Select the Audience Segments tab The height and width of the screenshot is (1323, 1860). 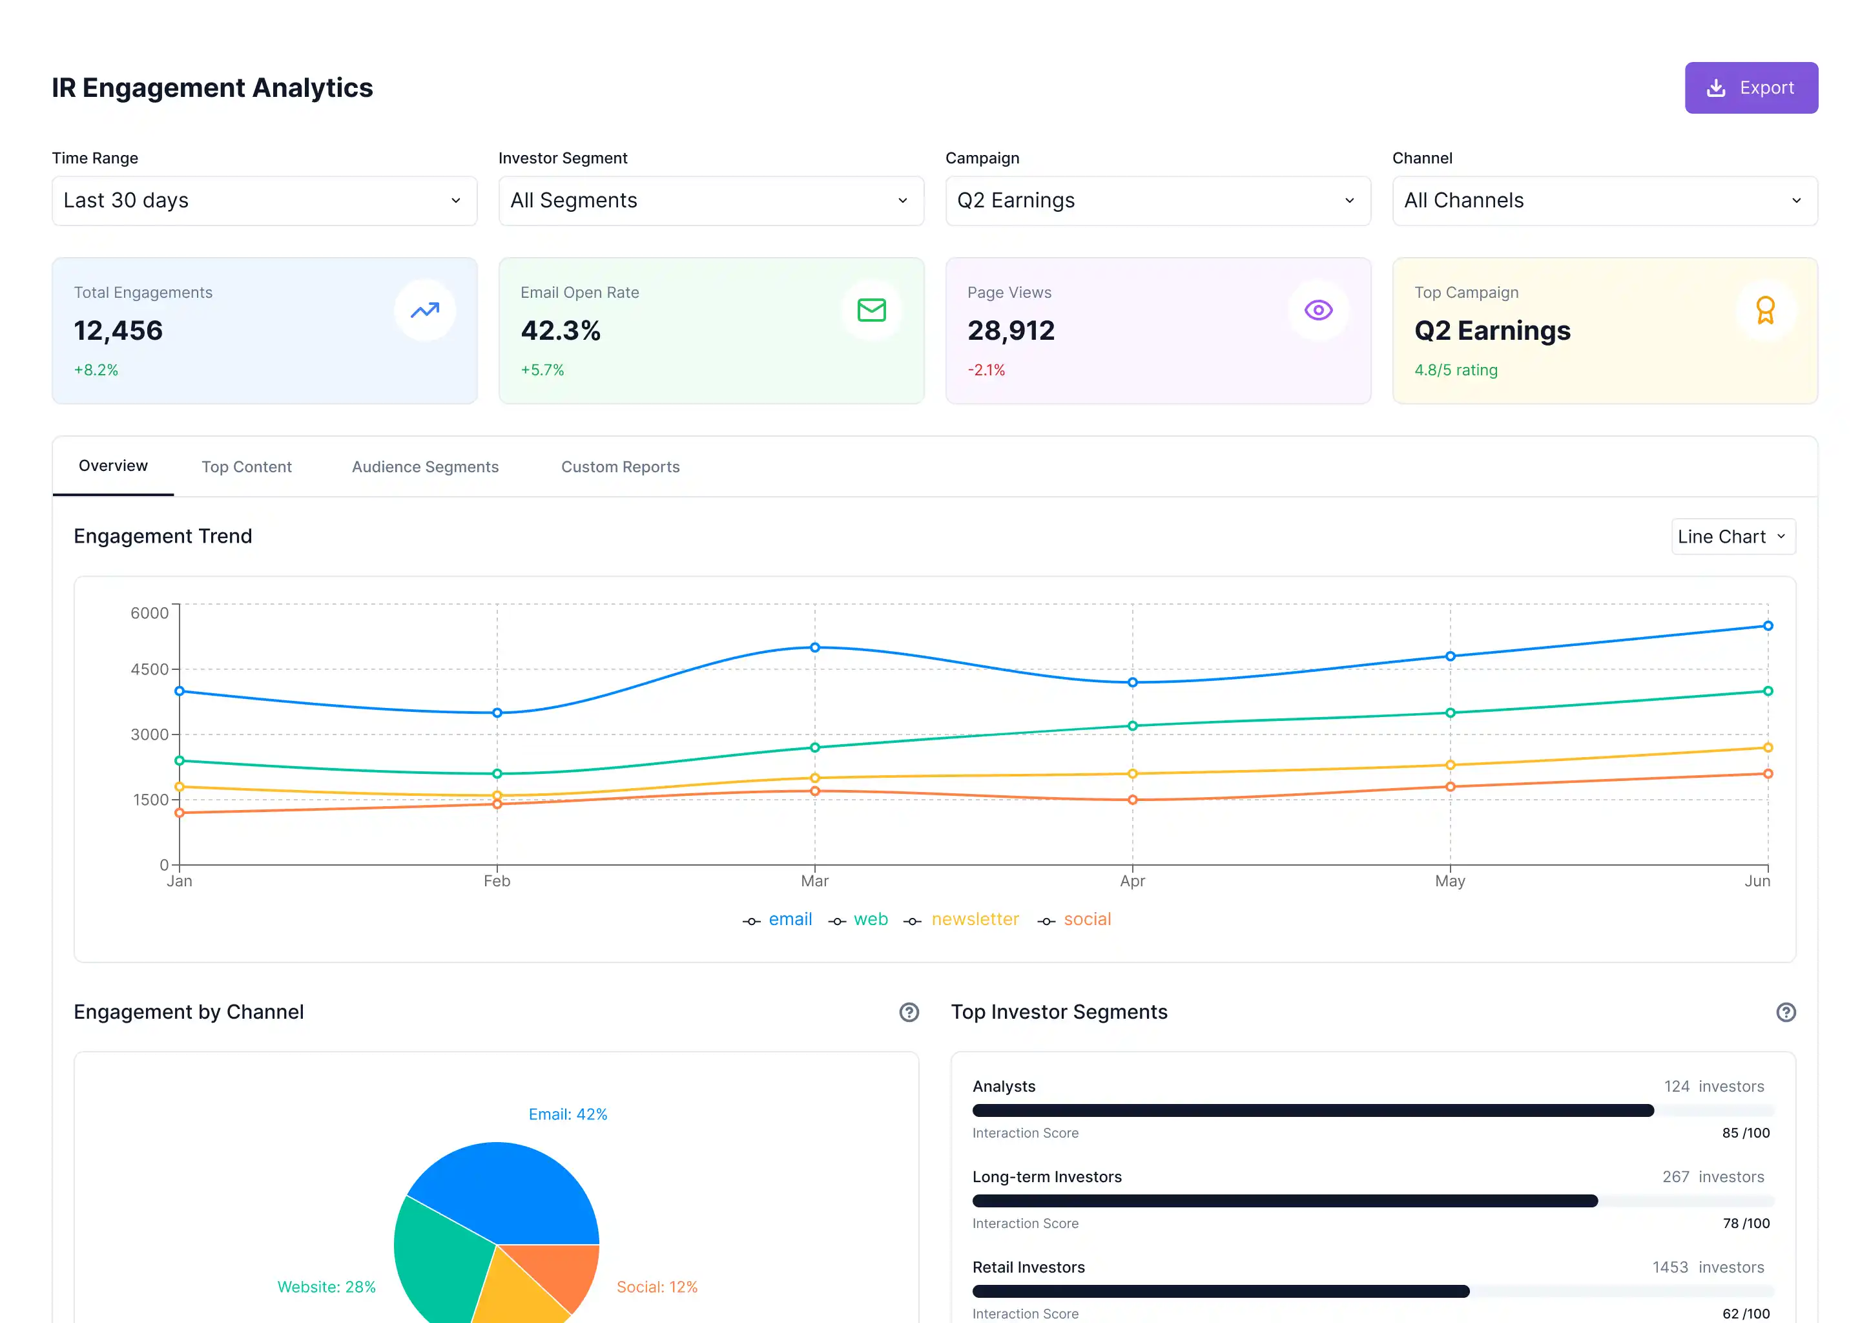[x=425, y=466]
